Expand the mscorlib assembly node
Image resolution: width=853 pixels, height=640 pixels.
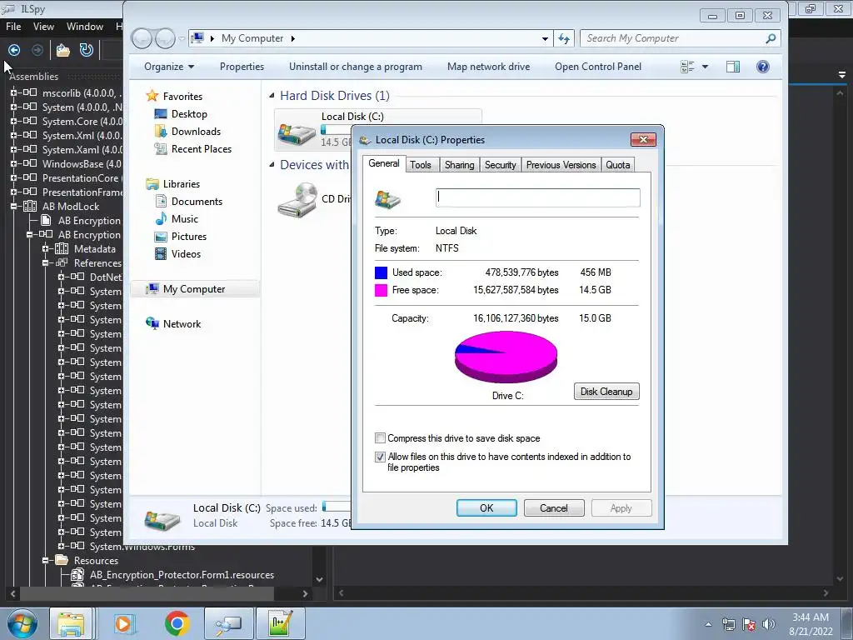pyautogui.click(x=13, y=93)
